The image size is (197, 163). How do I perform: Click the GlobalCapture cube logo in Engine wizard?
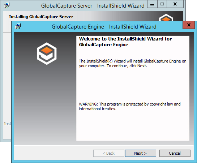pyautogui.click(x=47, y=53)
